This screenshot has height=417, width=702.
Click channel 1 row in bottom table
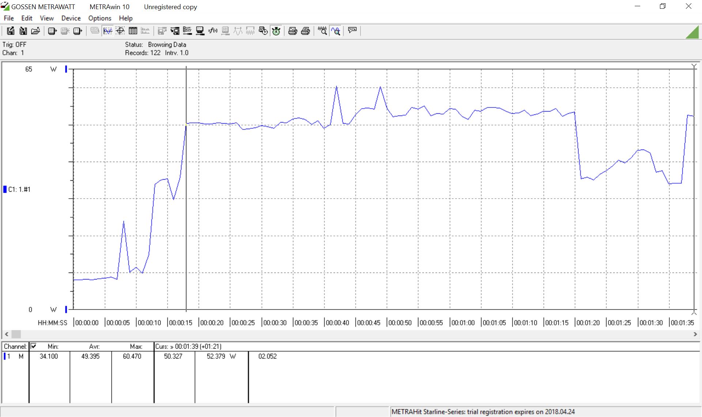15,356
